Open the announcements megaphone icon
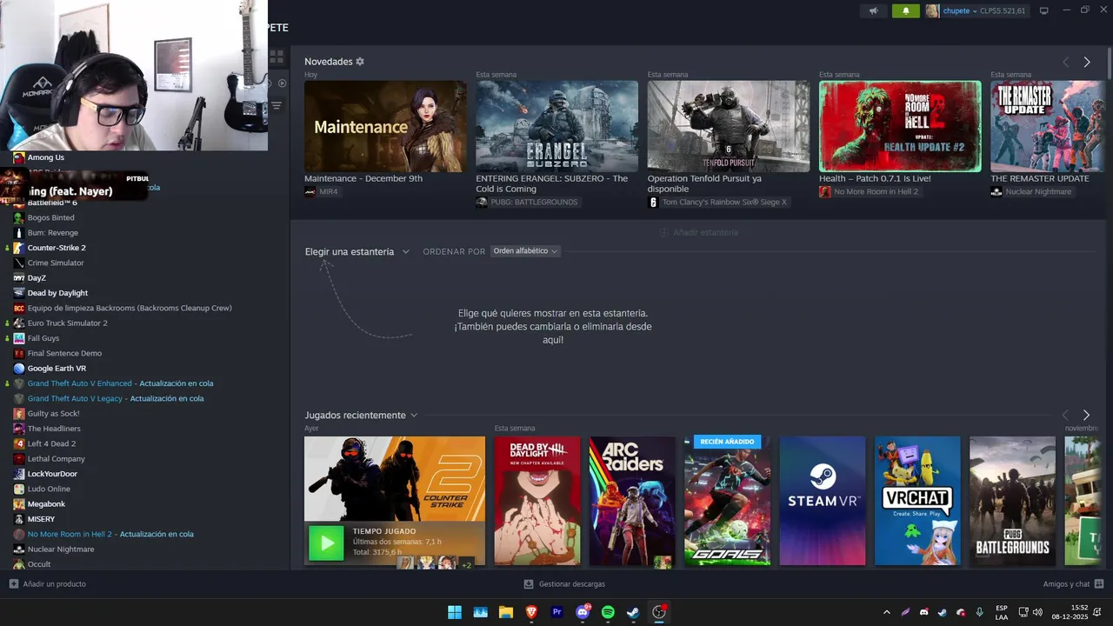Screen dimensions: 1113x626 (874, 10)
